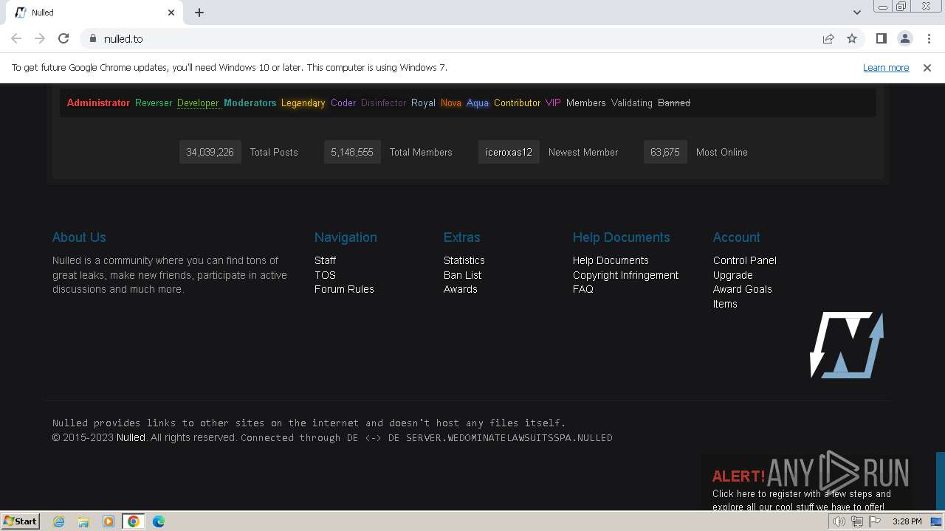Click the Aqua group label
Image resolution: width=945 pixels, height=531 pixels.
(478, 103)
